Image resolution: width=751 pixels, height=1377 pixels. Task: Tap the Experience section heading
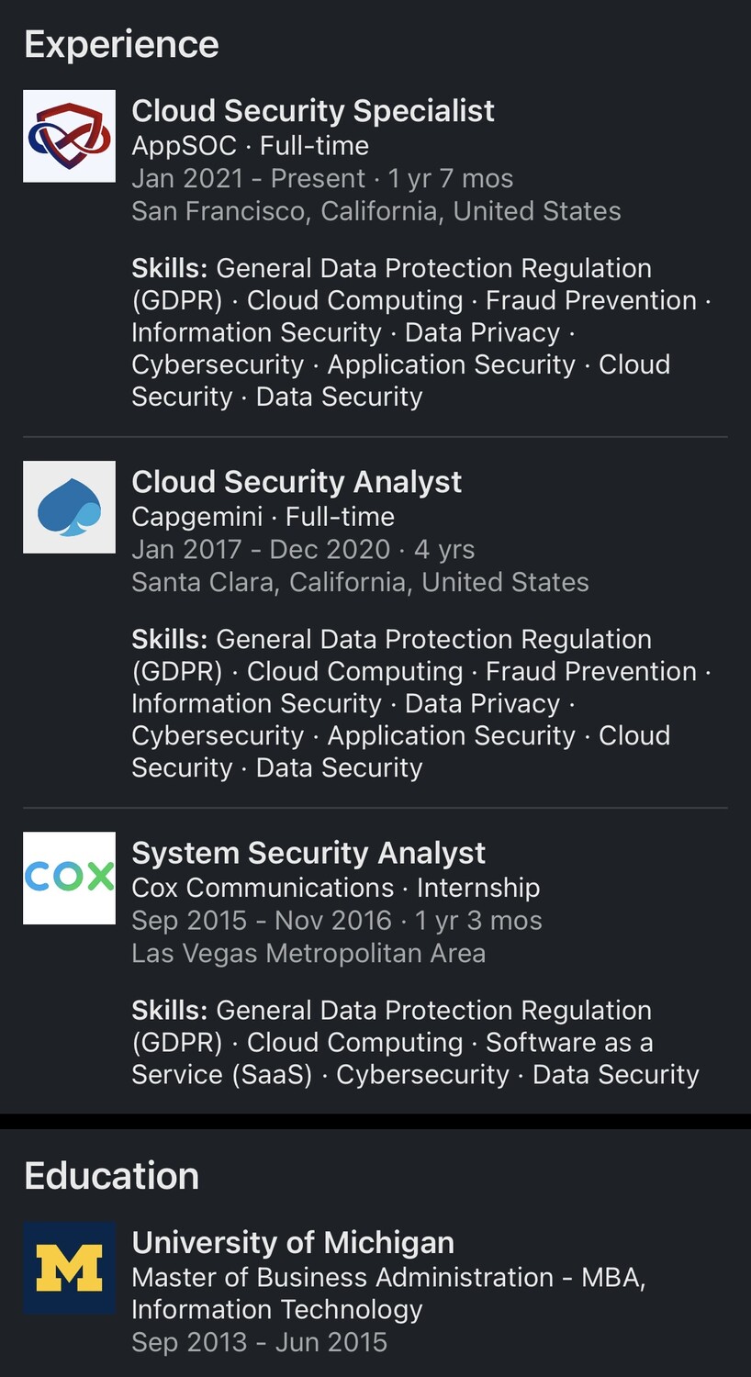click(121, 44)
